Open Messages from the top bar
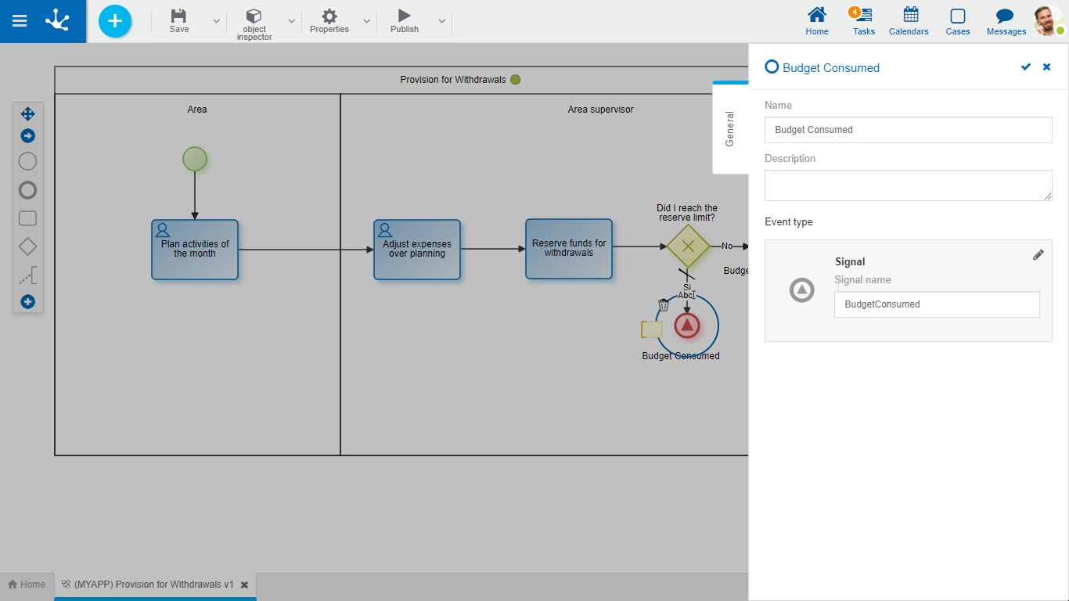1069x601 pixels. (x=1006, y=21)
